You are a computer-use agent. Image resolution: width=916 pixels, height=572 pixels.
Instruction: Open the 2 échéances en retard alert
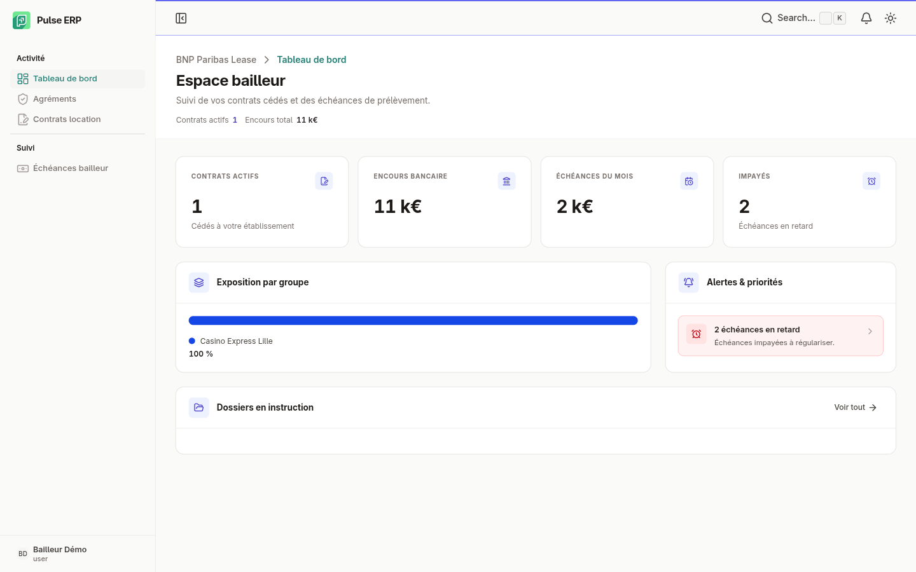point(781,336)
